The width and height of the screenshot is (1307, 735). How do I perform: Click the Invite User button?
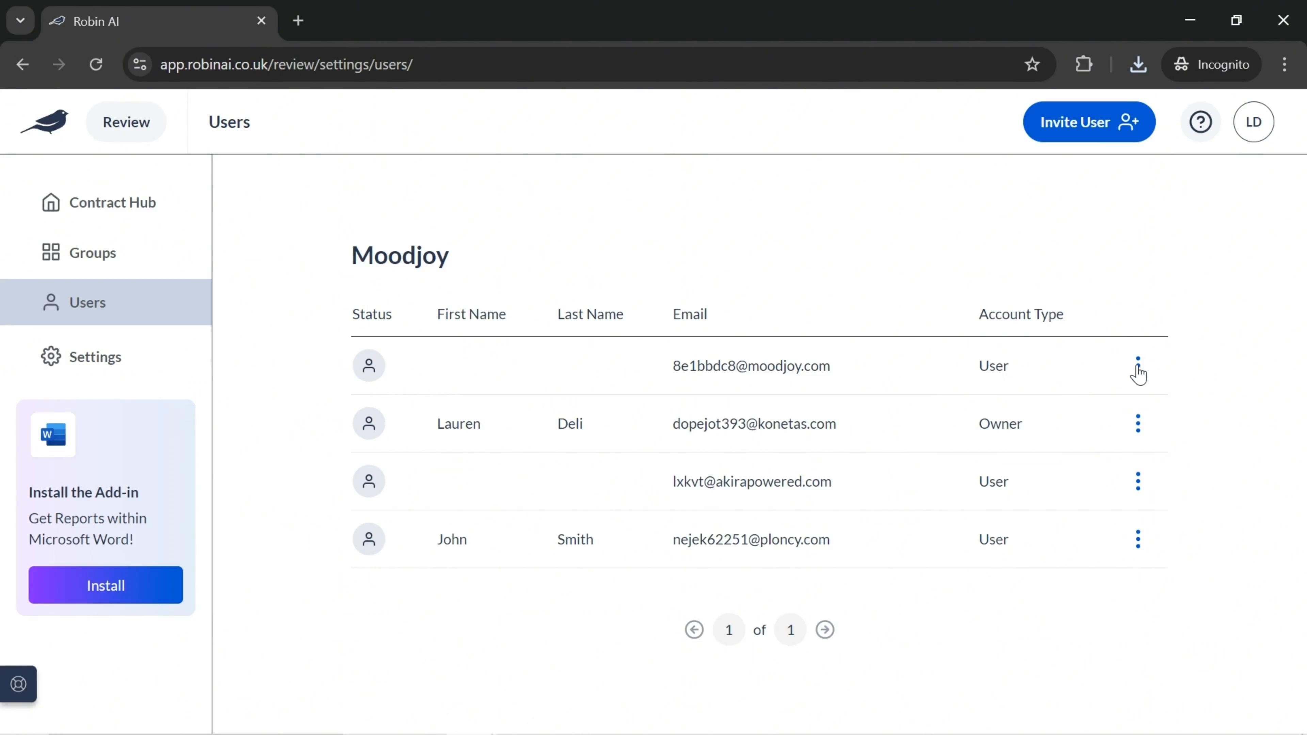coord(1090,121)
